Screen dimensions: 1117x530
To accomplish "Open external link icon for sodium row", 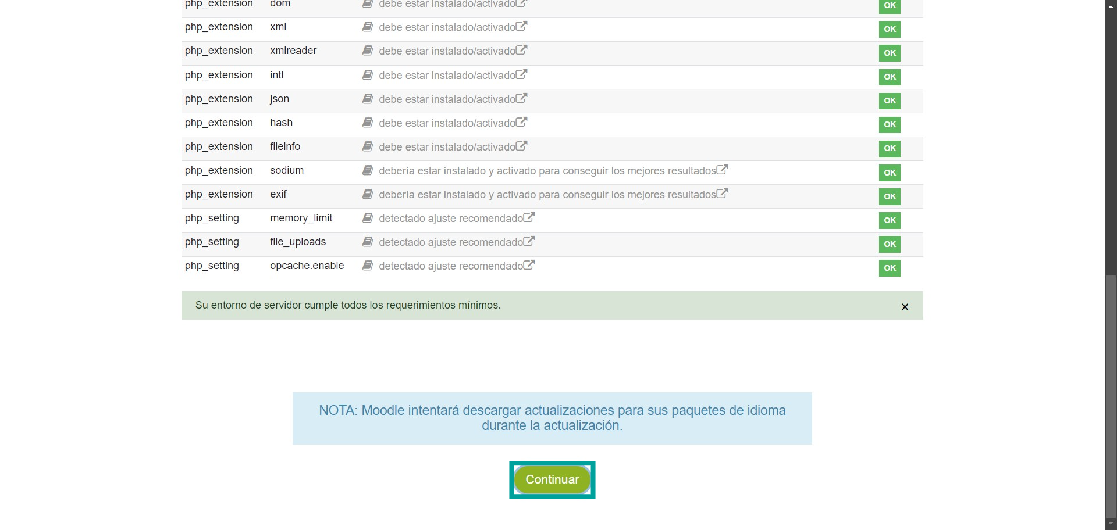I will [722, 170].
